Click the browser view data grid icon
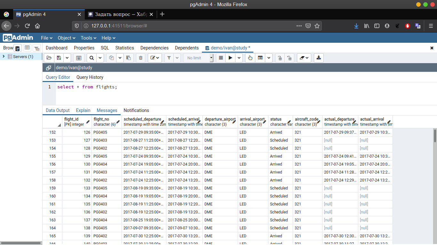 (x=27, y=48)
